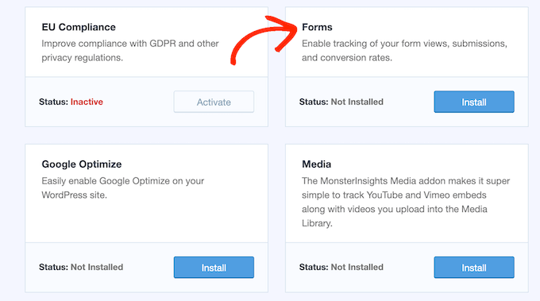Click the form views tracking description
The width and height of the screenshot is (540, 301).
[x=404, y=51]
